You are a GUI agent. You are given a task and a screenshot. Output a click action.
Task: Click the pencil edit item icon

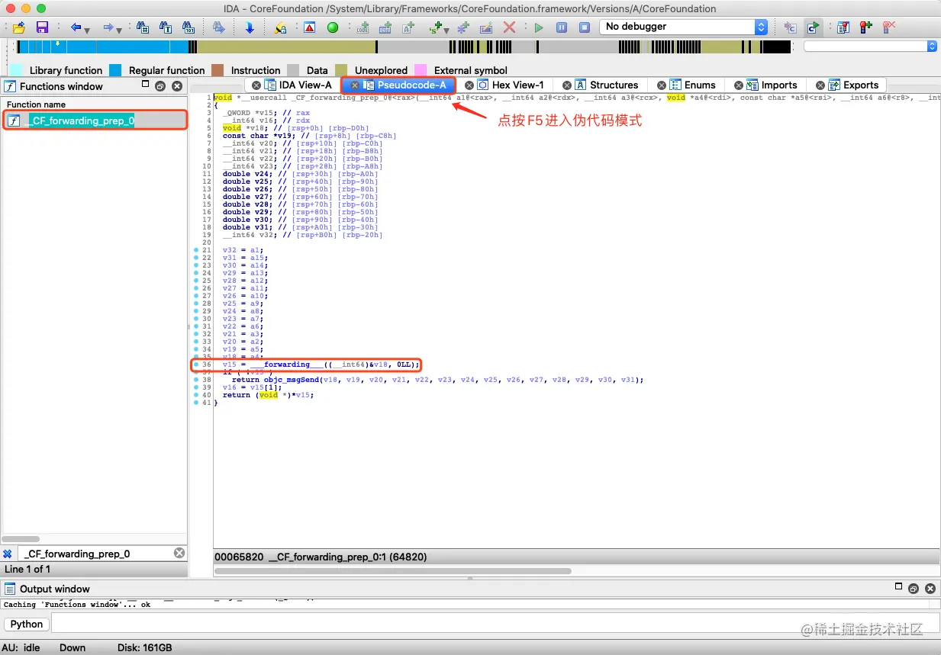click(486, 27)
